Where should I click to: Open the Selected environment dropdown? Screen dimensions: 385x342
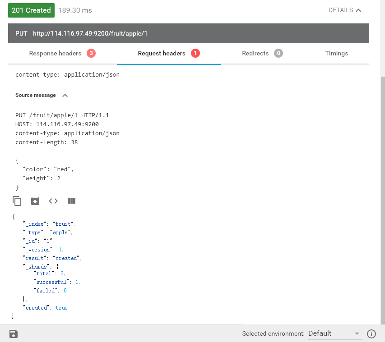[x=334, y=334]
